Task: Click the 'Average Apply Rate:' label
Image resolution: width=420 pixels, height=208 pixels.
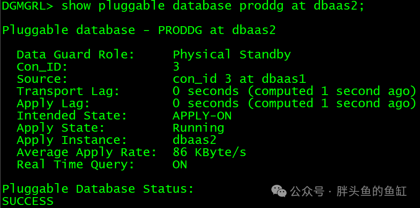Action: (x=87, y=153)
